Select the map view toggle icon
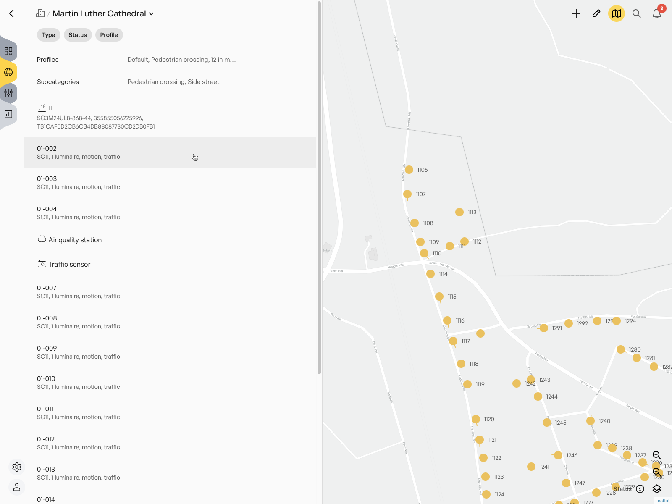This screenshot has height=504, width=672. click(x=616, y=13)
